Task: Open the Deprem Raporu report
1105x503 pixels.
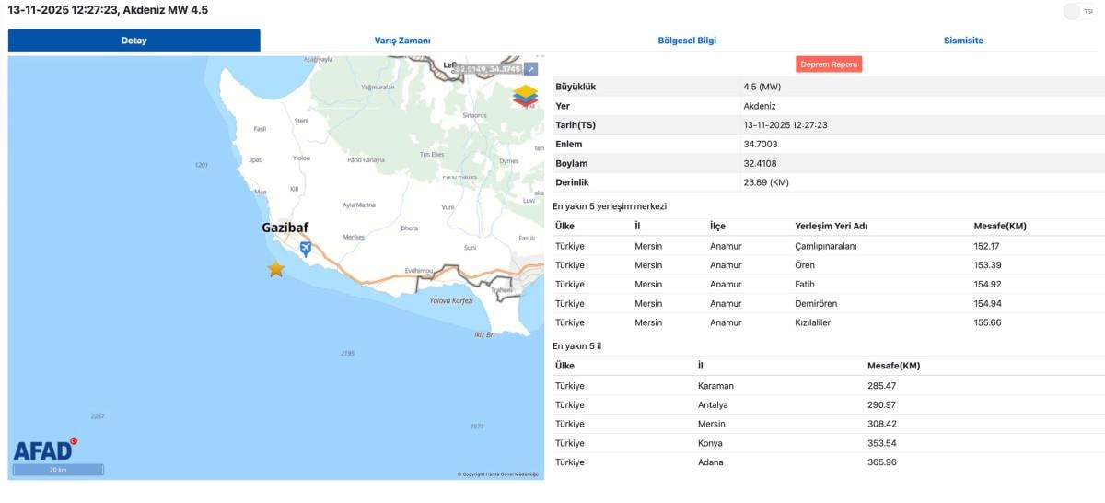Action: point(829,64)
